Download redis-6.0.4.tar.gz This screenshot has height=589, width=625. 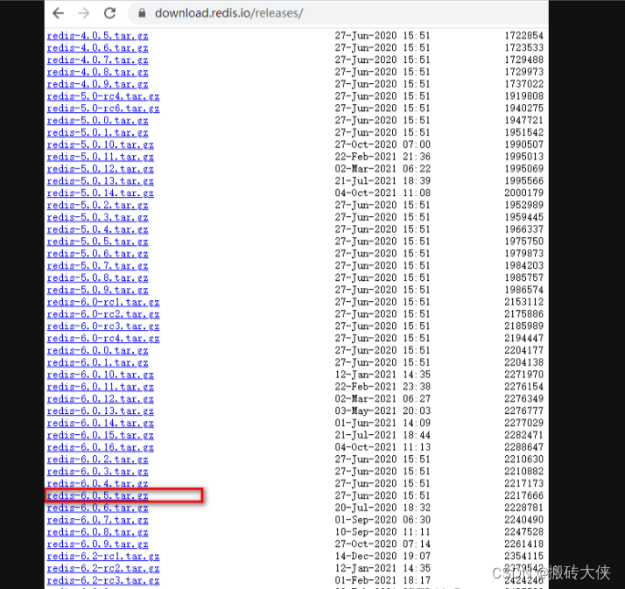98,484
